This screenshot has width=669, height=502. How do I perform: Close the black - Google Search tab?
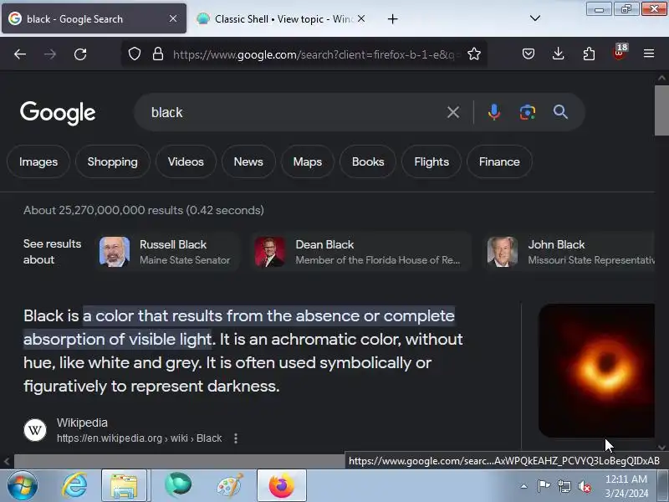click(173, 18)
